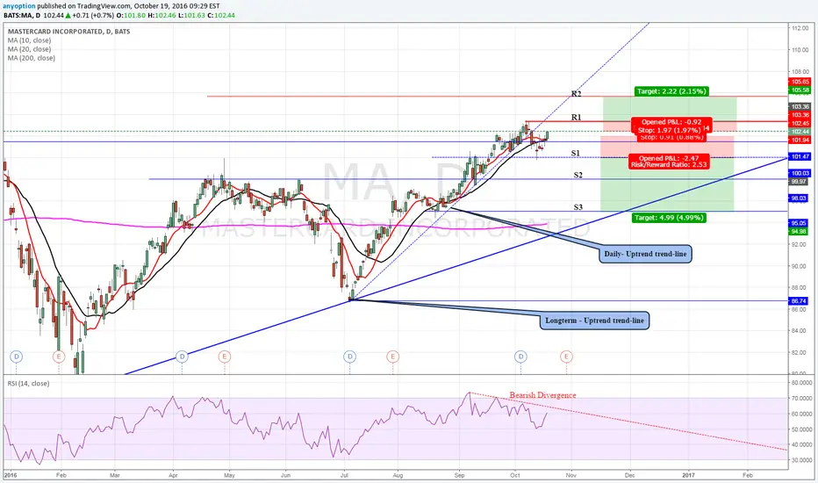Open the anyoption author link
This screenshot has height=483, width=818.
pos(19,6)
